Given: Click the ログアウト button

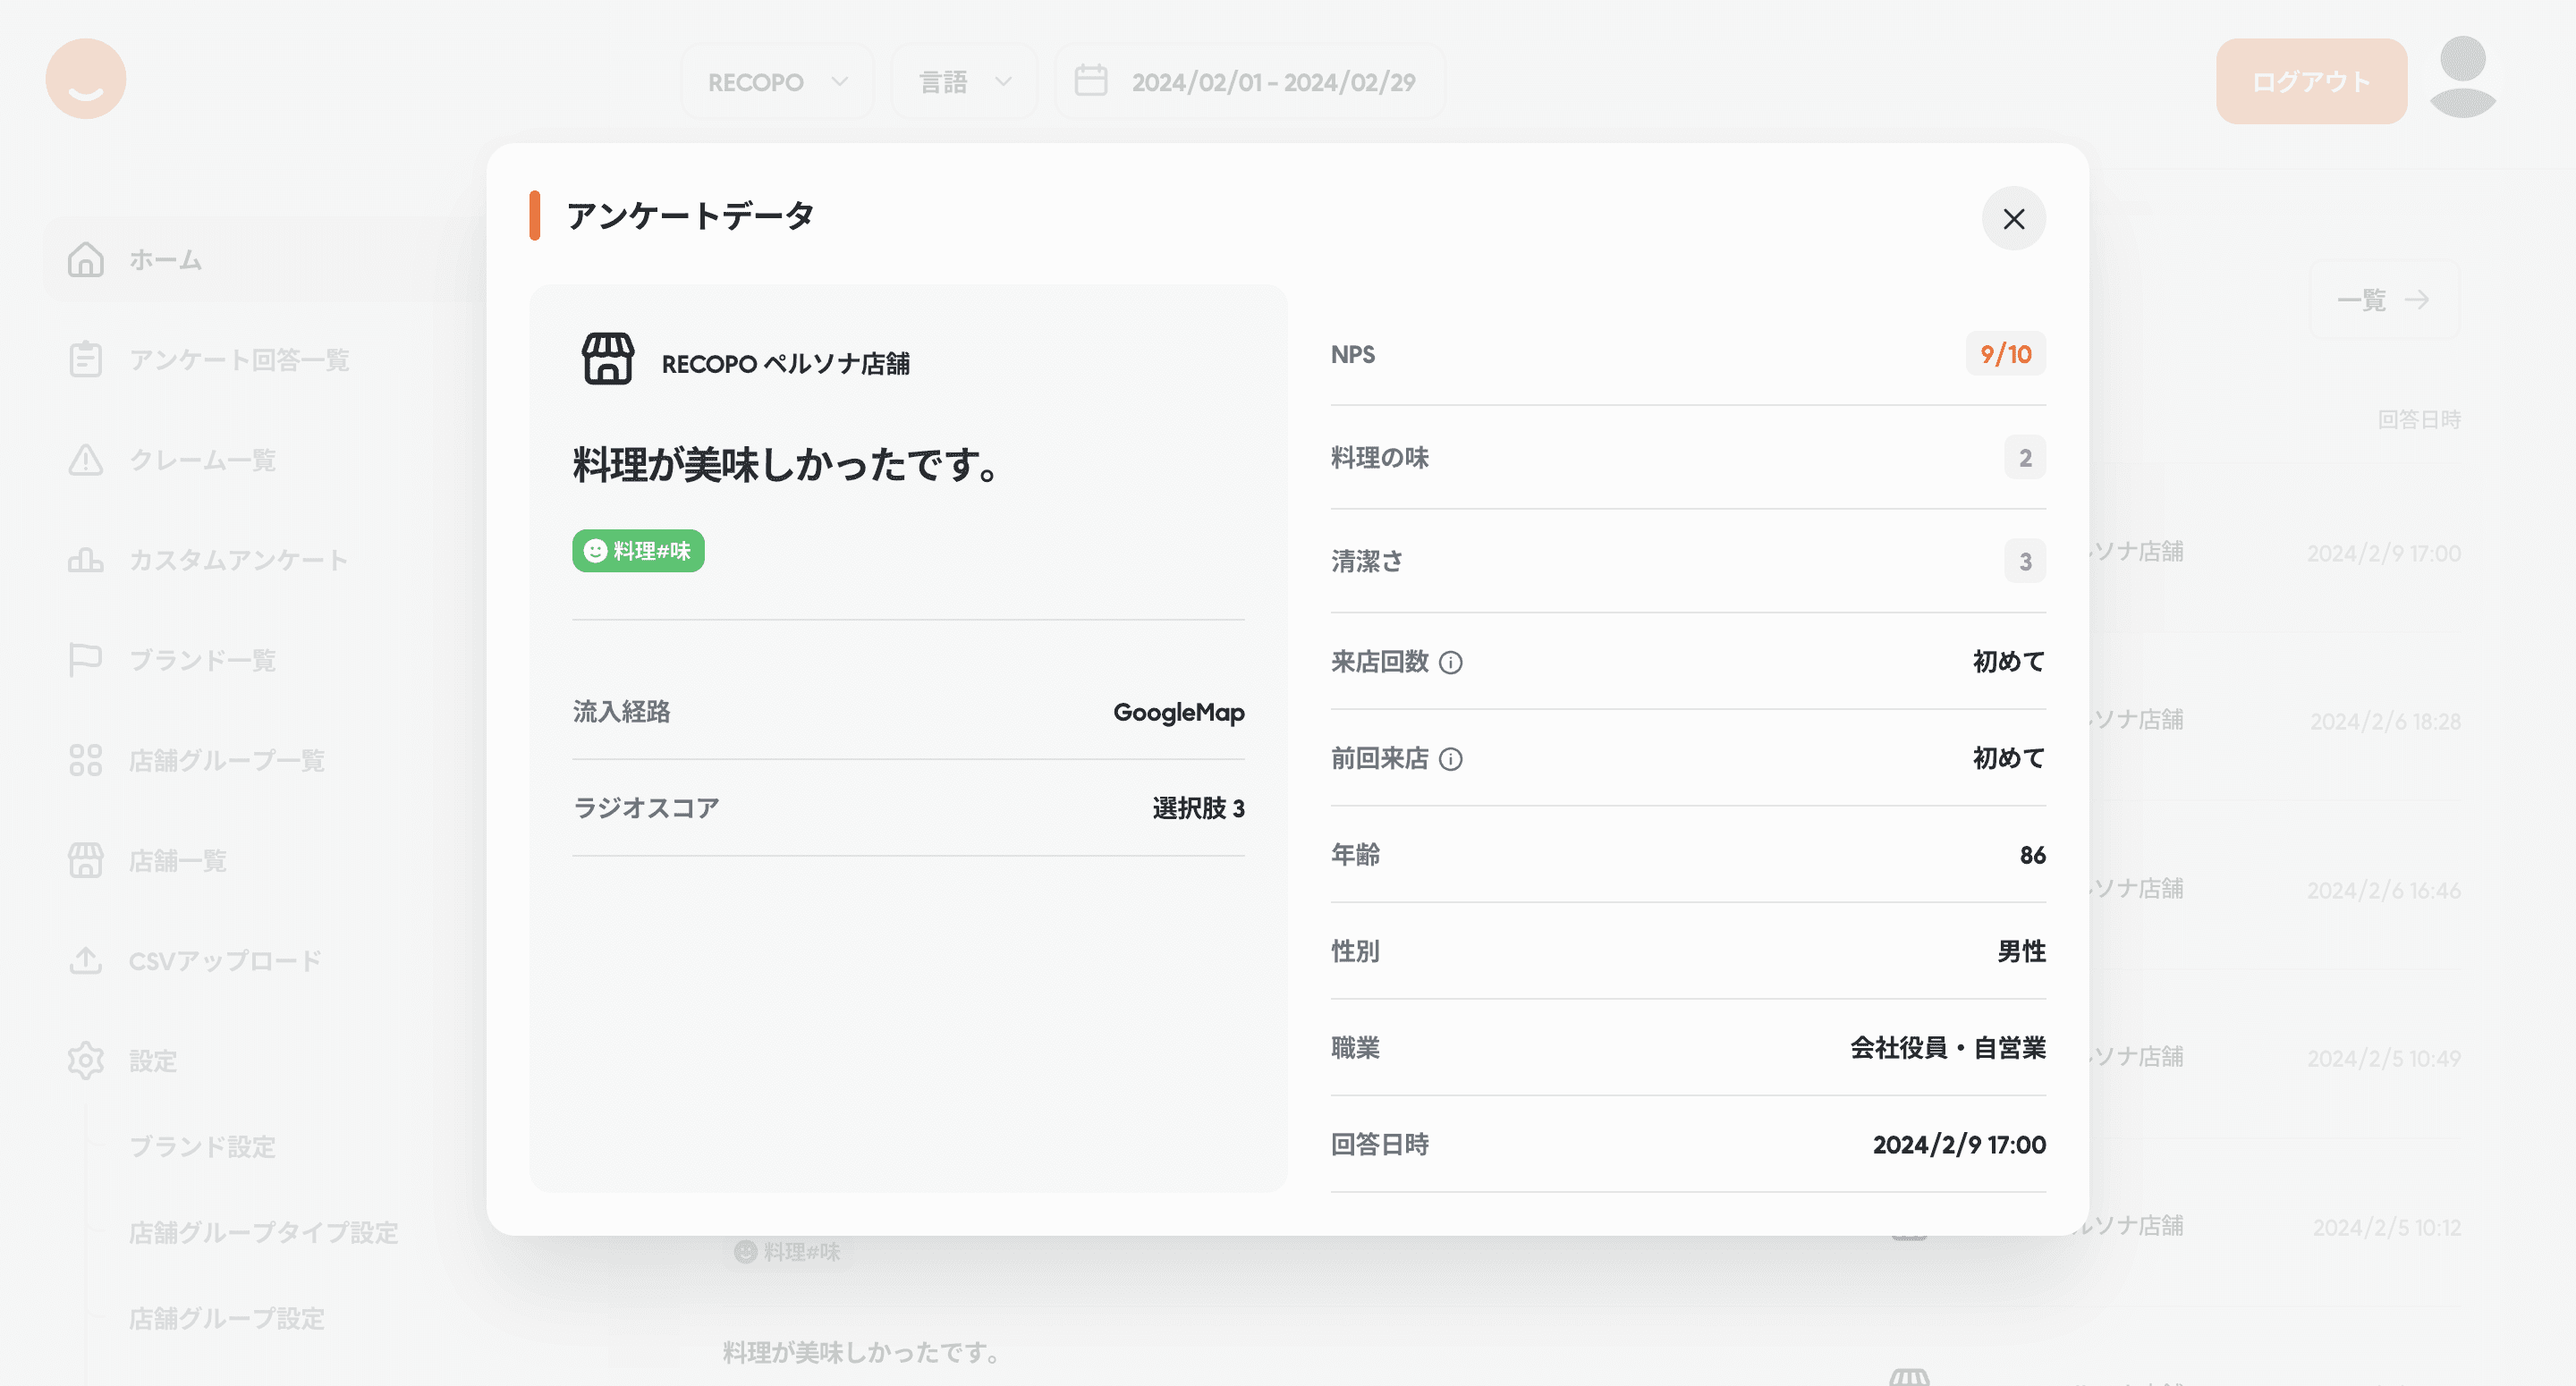Looking at the screenshot, I should coord(2310,82).
